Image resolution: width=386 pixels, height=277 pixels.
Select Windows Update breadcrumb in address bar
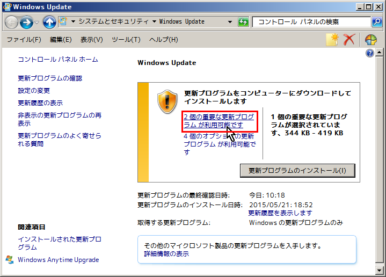[181, 21]
